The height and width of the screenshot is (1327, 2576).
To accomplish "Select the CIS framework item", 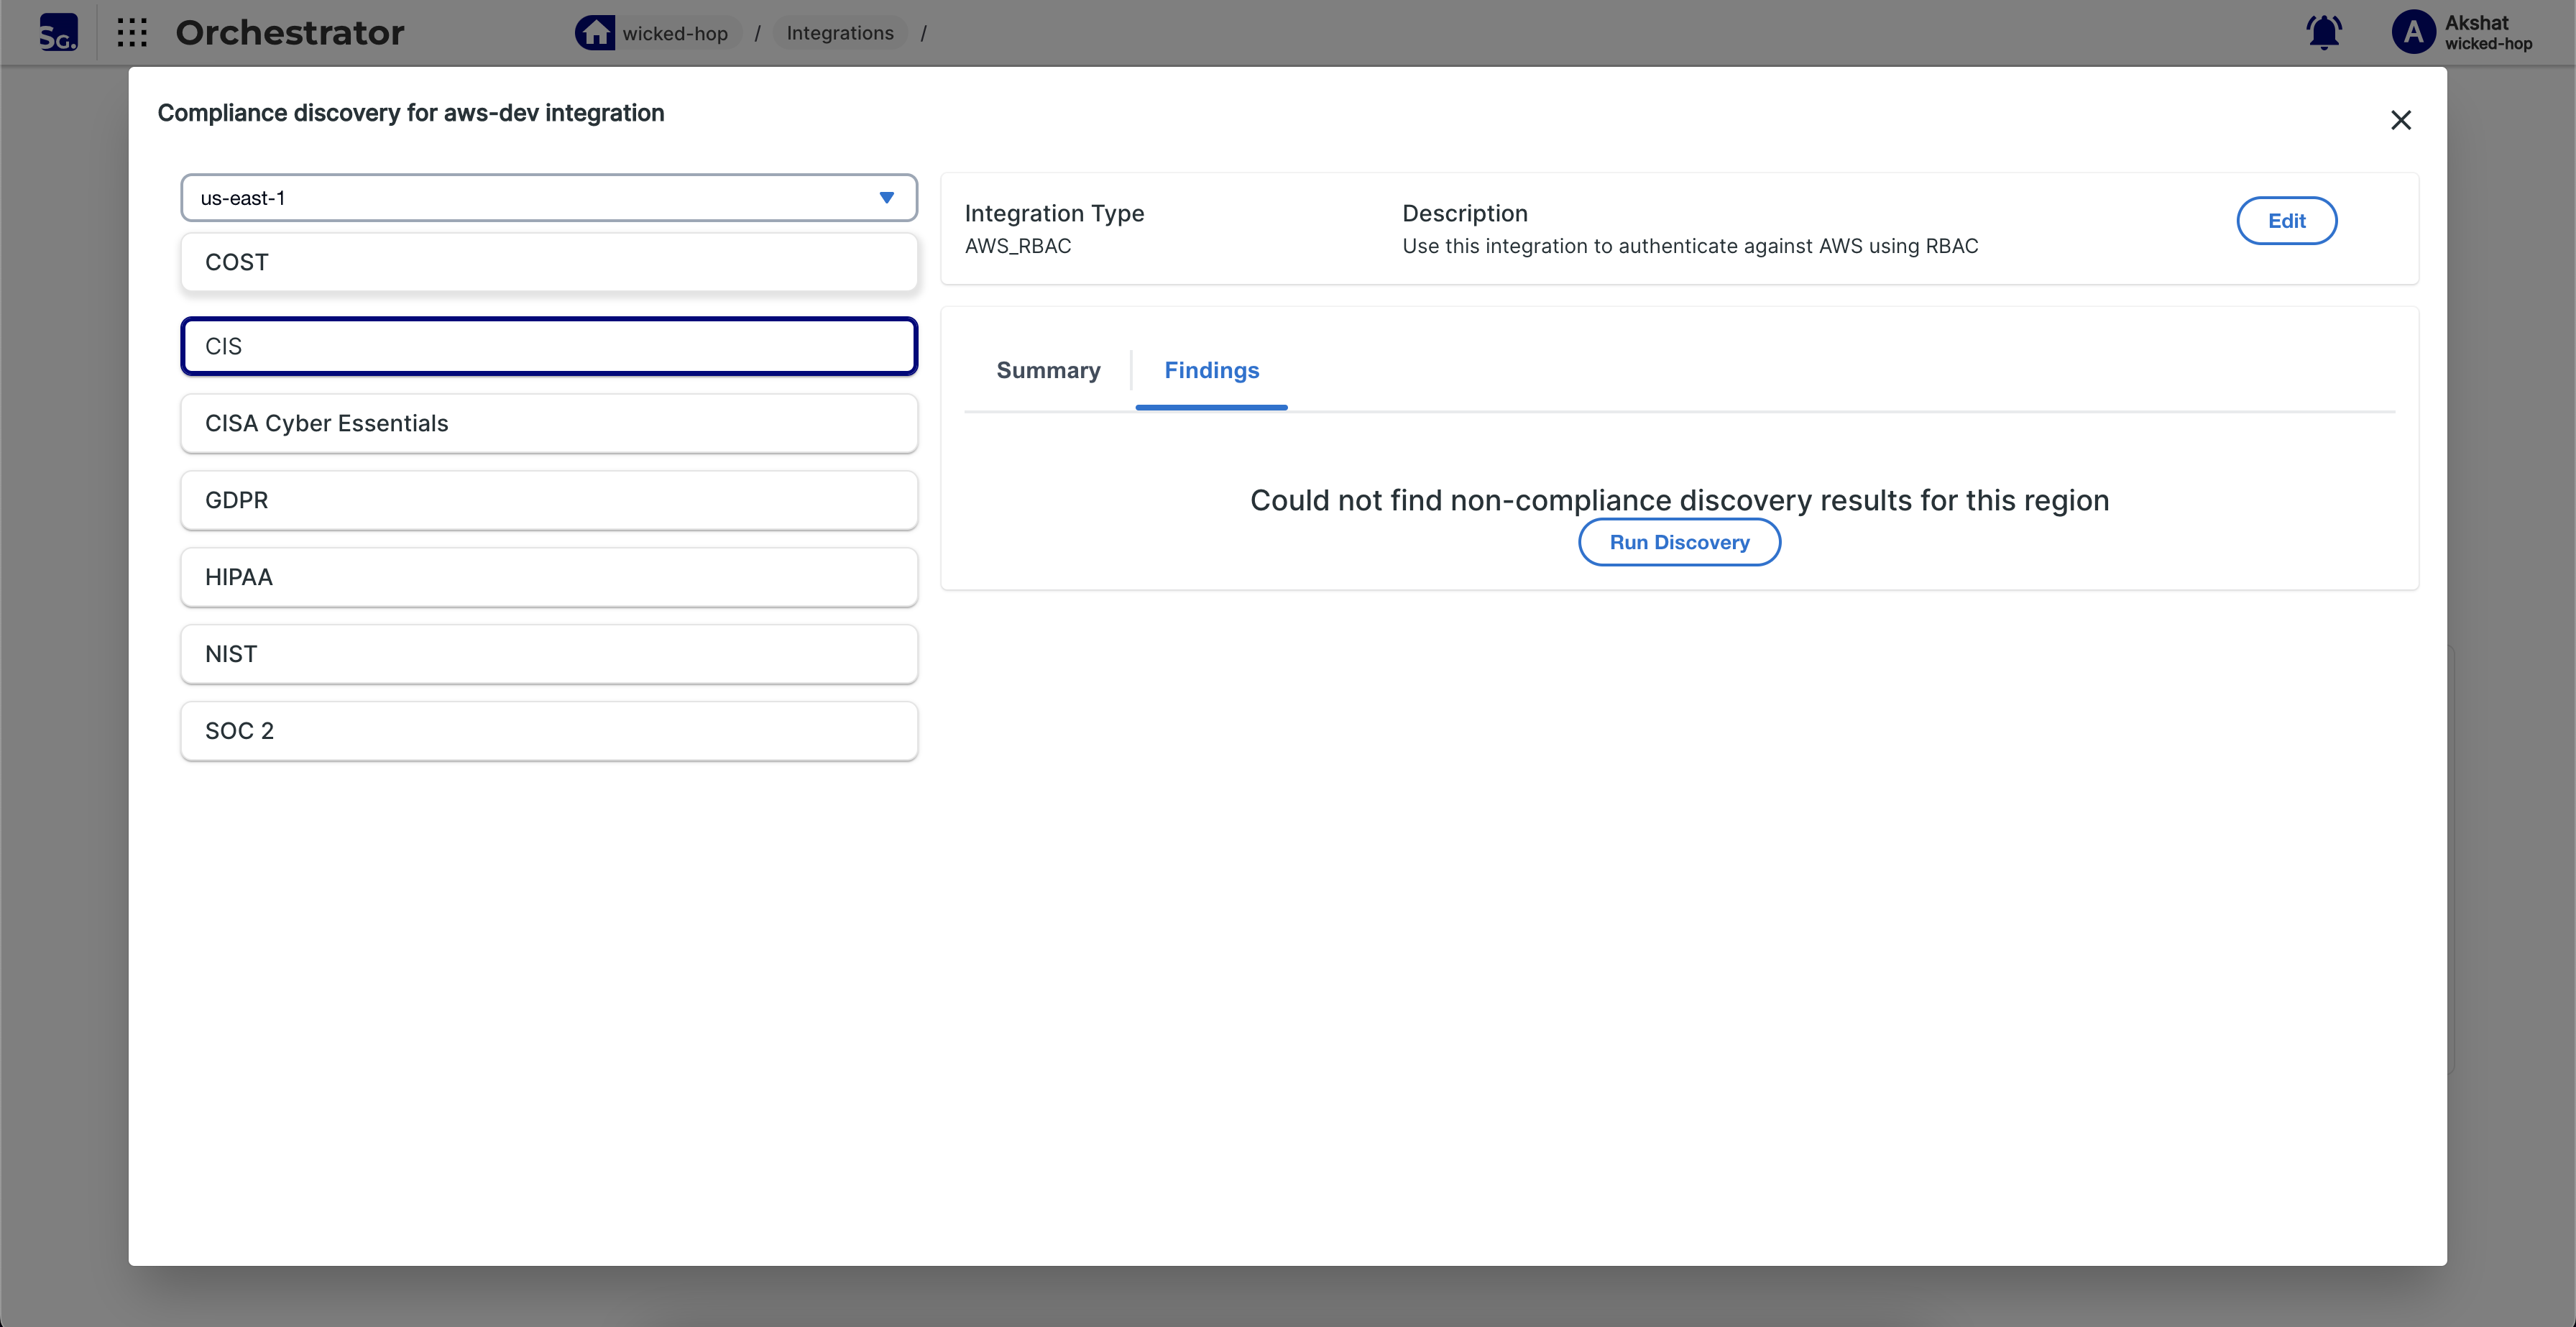I will tap(548, 346).
